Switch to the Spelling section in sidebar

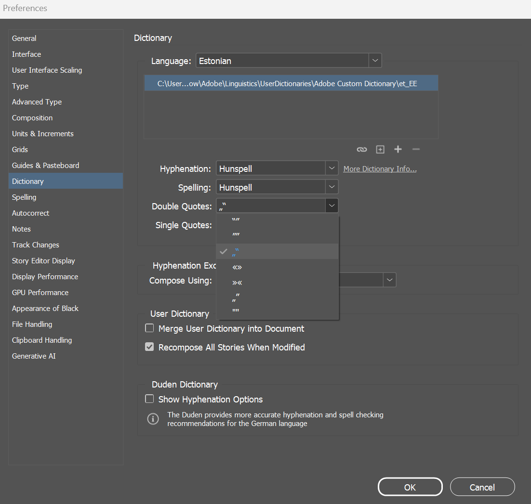coord(66,197)
